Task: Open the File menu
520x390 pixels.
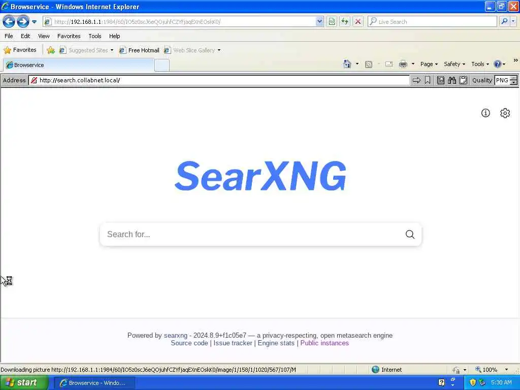Action: click(x=9, y=36)
